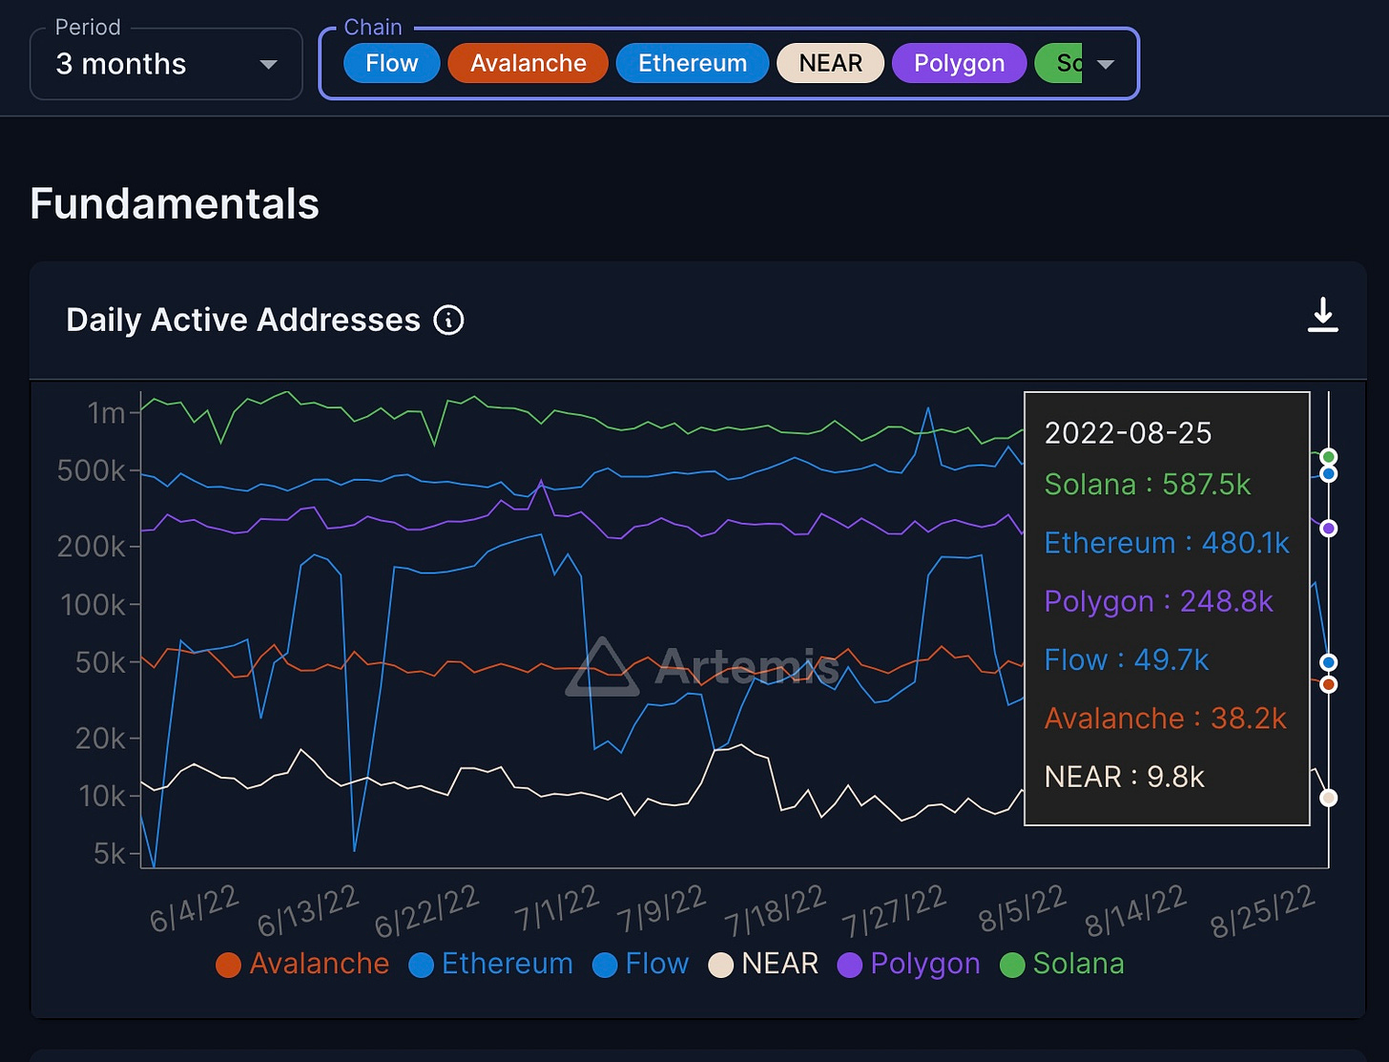Click the '7/1/22' x-axis date

tap(556, 908)
